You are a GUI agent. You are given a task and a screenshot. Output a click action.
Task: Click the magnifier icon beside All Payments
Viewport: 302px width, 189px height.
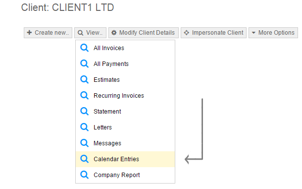point(84,63)
